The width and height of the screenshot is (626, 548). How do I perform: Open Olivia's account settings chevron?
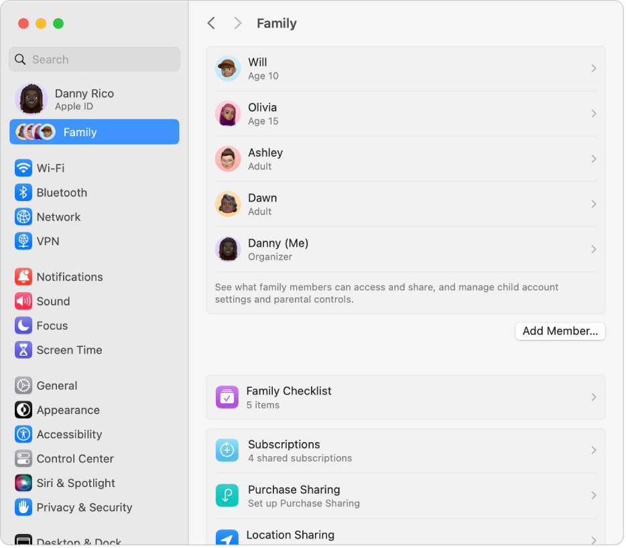pyautogui.click(x=594, y=113)
